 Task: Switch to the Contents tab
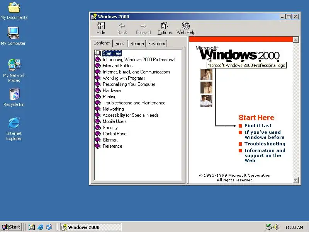(102, 43)
